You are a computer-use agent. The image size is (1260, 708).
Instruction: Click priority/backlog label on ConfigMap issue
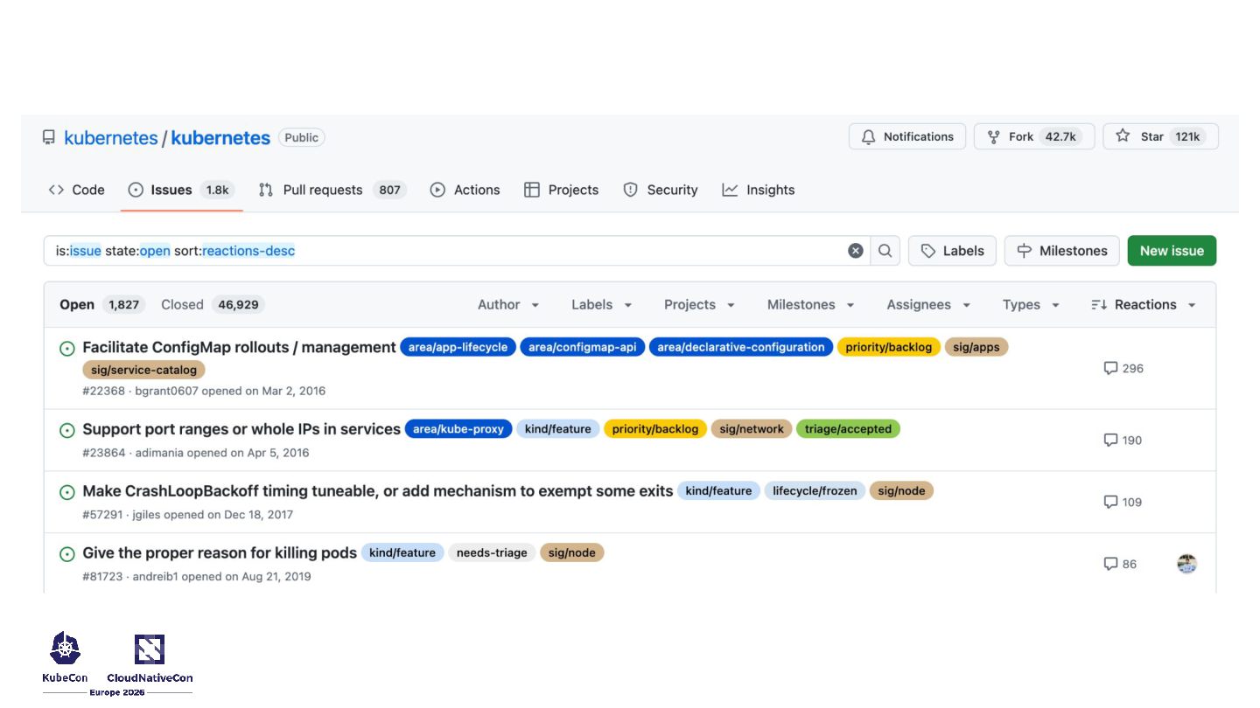coord(889,347)
